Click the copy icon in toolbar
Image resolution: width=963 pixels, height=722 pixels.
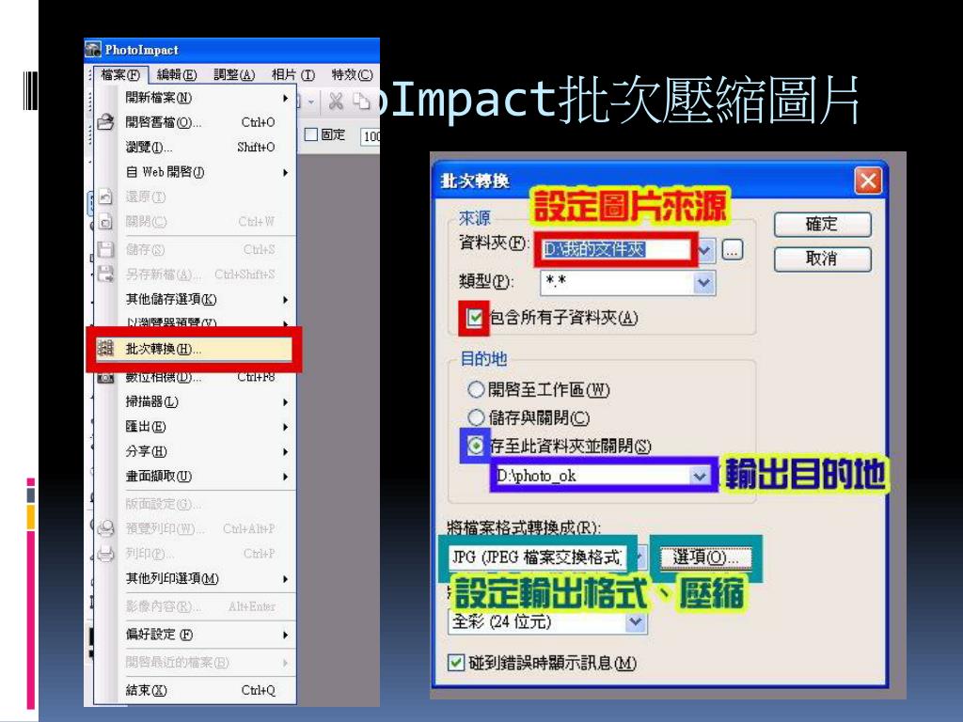coord(362,101)
